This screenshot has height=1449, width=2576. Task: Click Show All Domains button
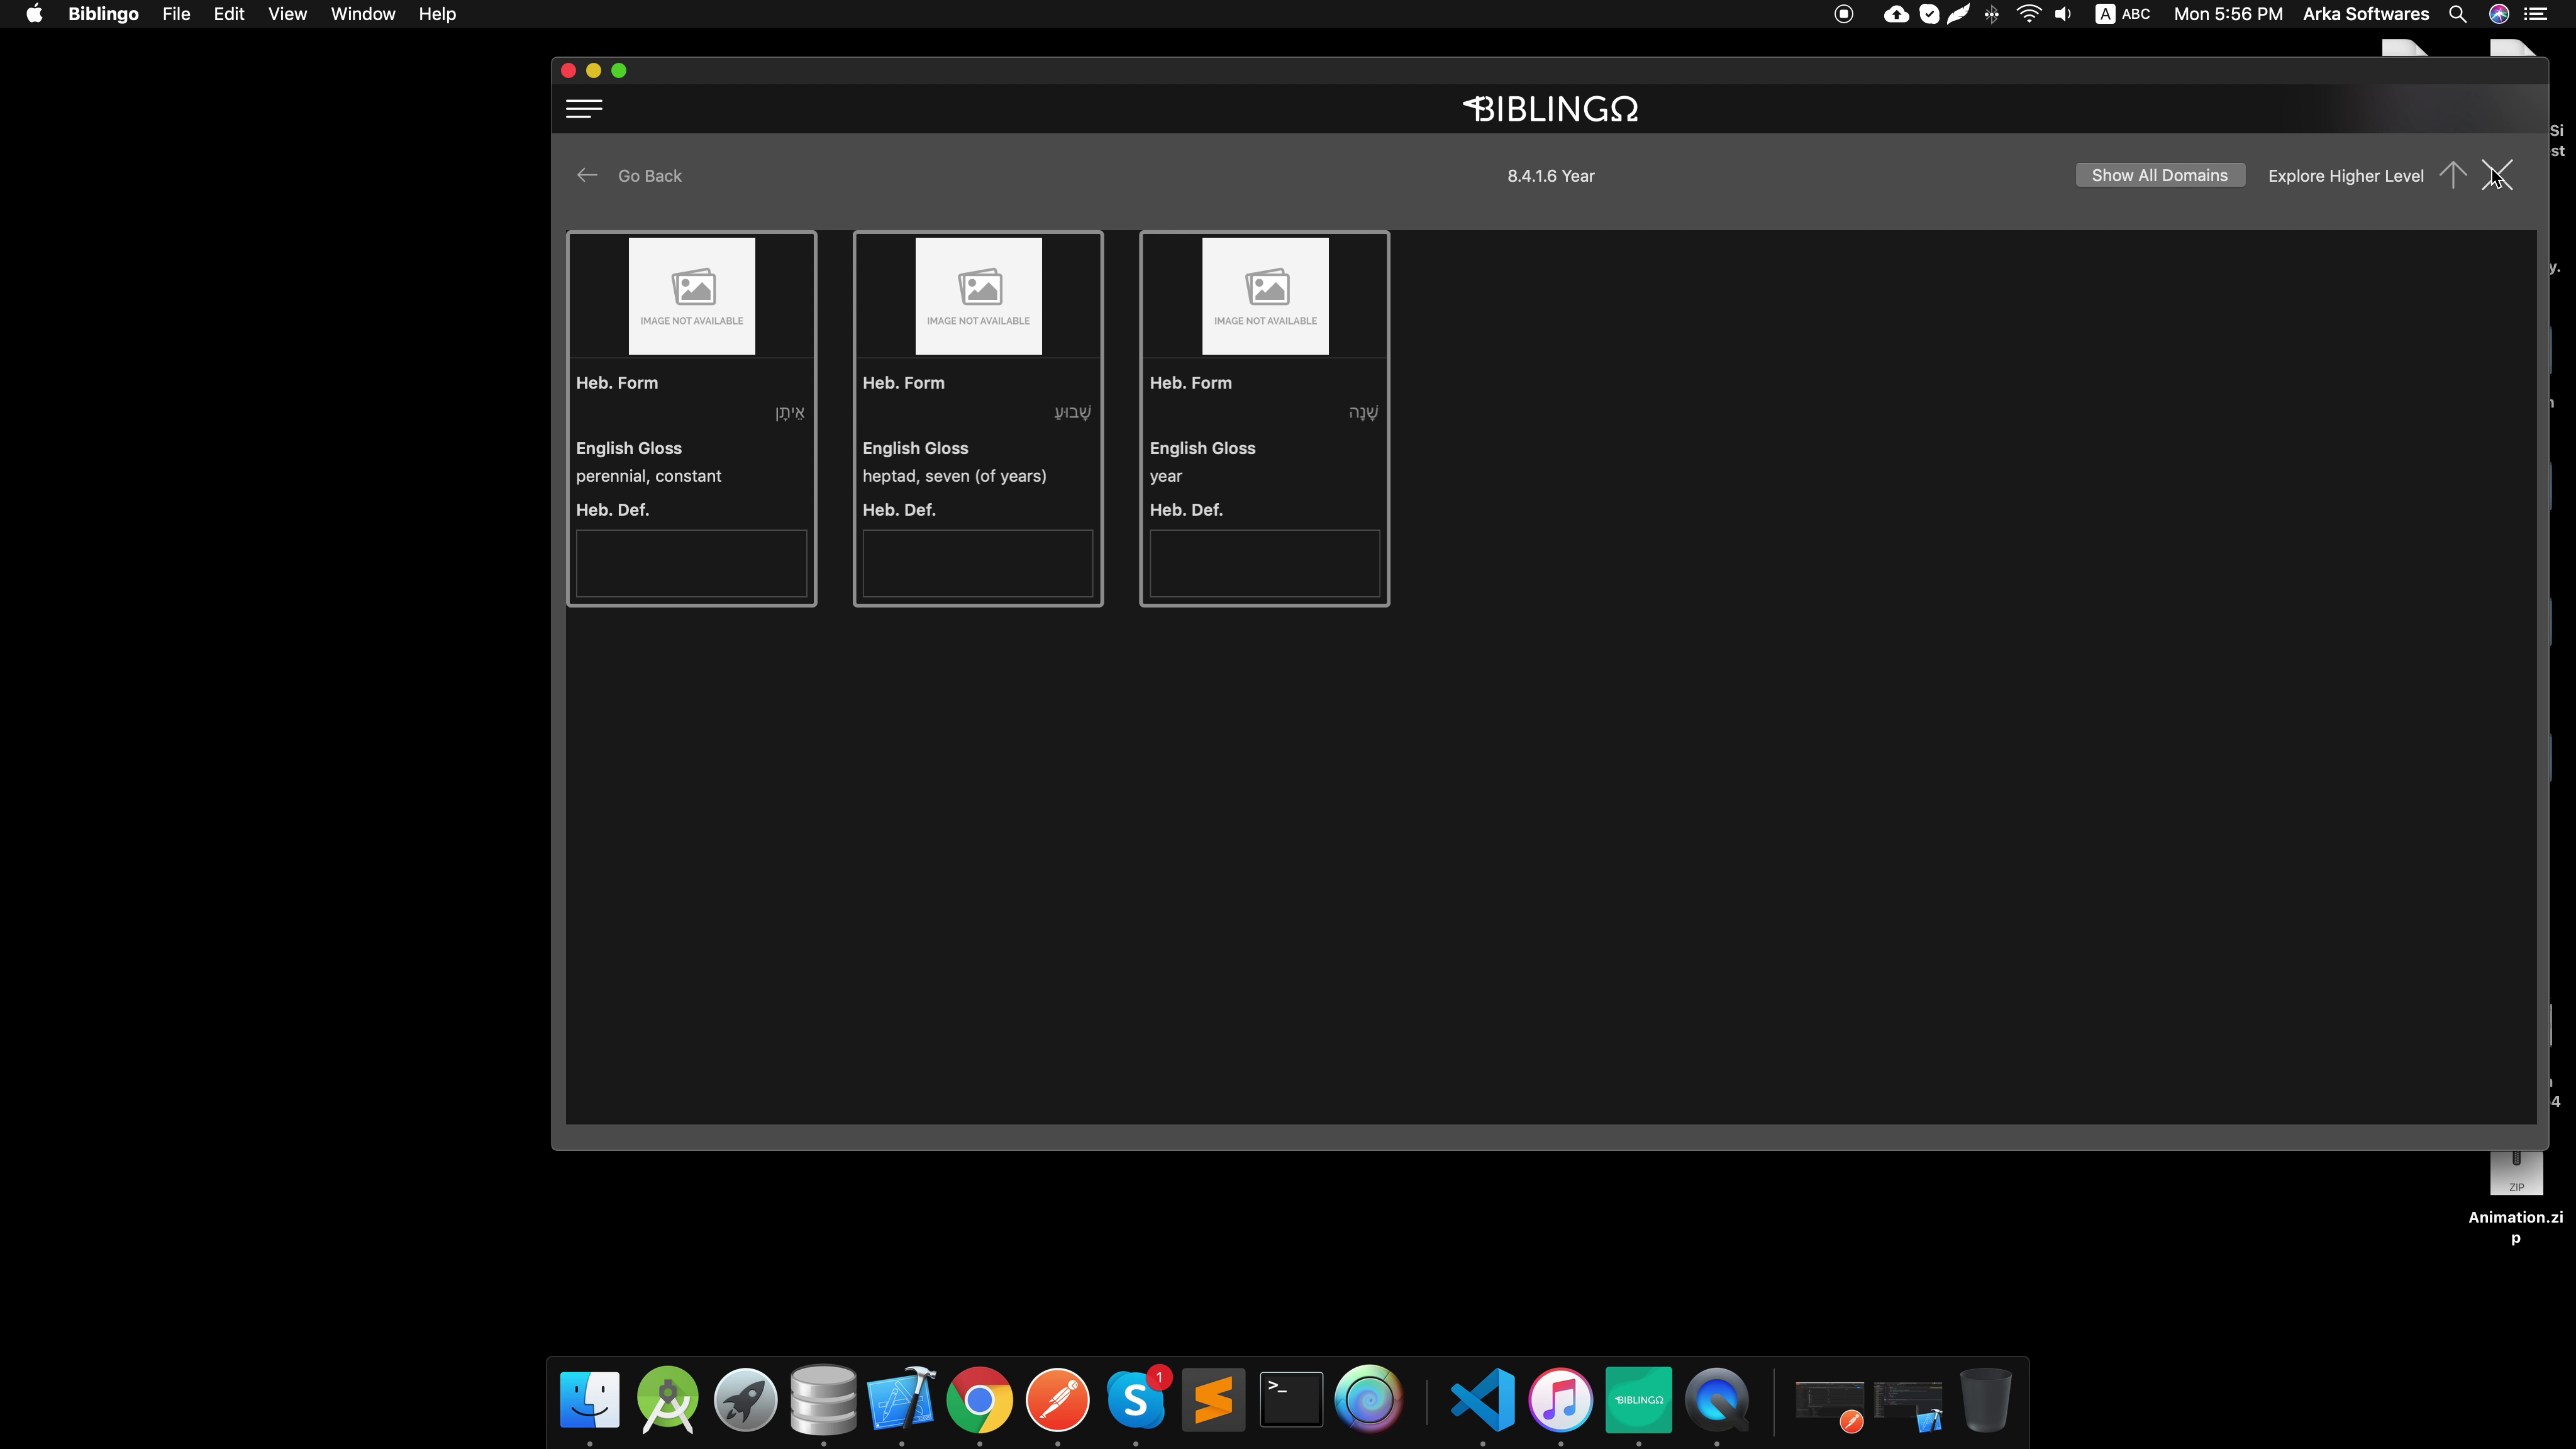coord(2159,175)
